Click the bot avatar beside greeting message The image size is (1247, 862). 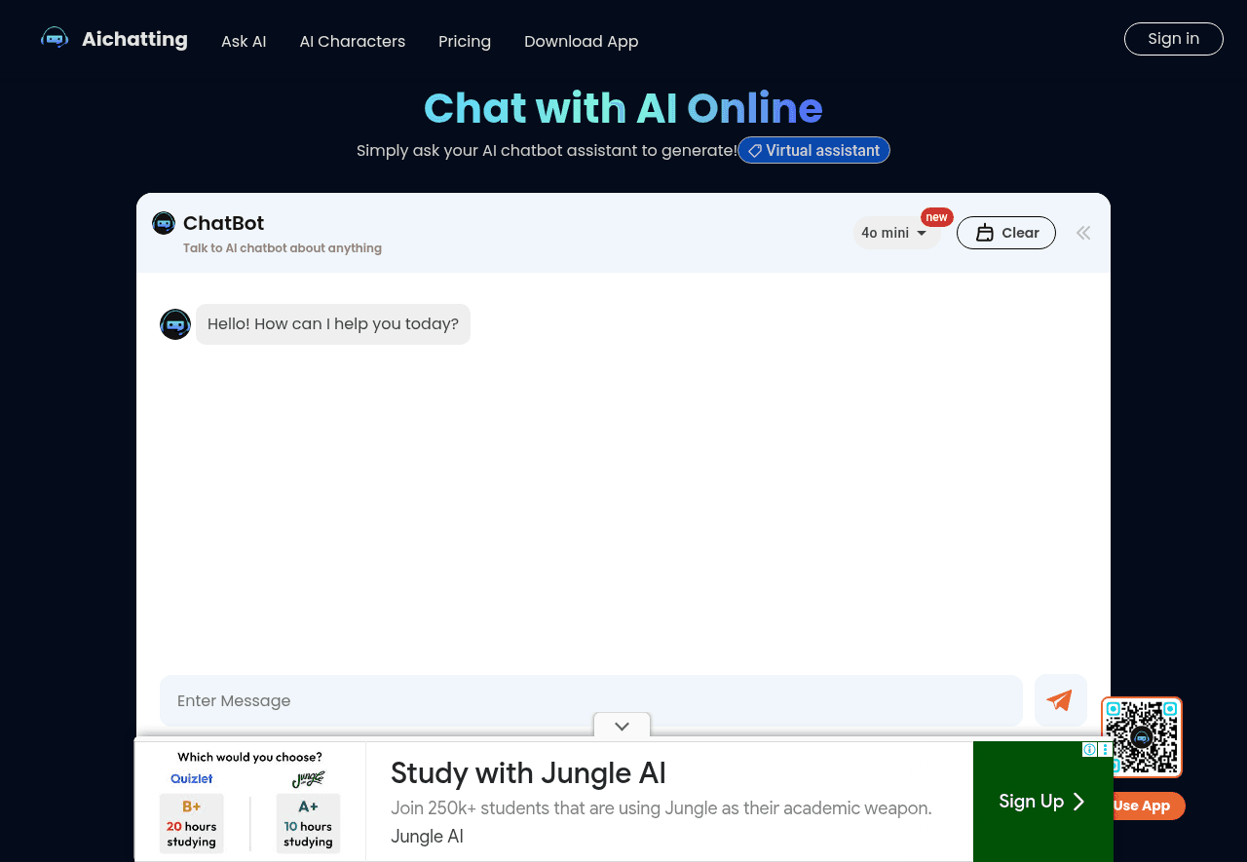click(x=175, y=324)
